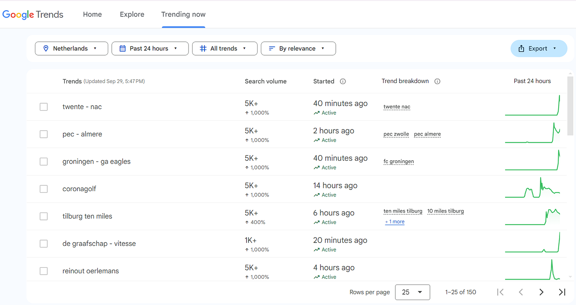Click the trend name de graafschap - vitesse
576x305 pixels.
99,244
